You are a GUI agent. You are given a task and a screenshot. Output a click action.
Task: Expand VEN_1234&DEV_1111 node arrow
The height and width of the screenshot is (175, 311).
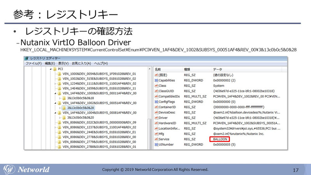click(x=55, y=84)
